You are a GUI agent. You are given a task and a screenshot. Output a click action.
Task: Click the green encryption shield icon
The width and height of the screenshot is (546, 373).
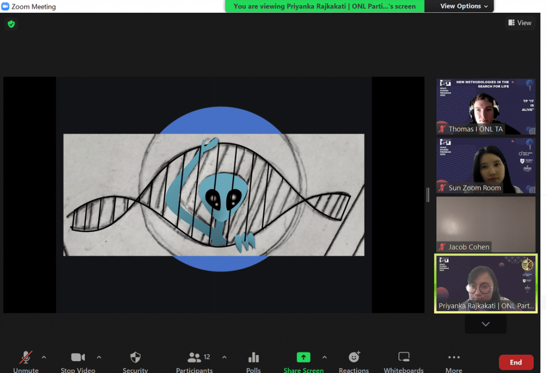pyautogui.click(x=11, y=24)
